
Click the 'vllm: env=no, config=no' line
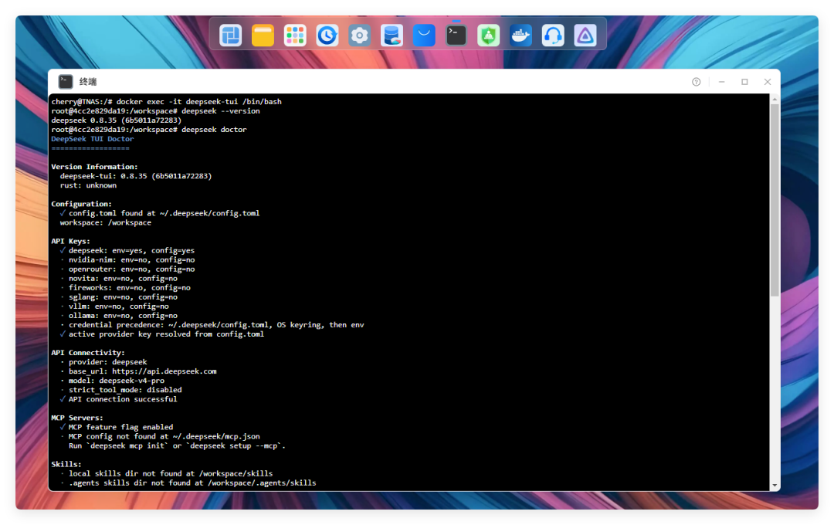pos(114,307)
